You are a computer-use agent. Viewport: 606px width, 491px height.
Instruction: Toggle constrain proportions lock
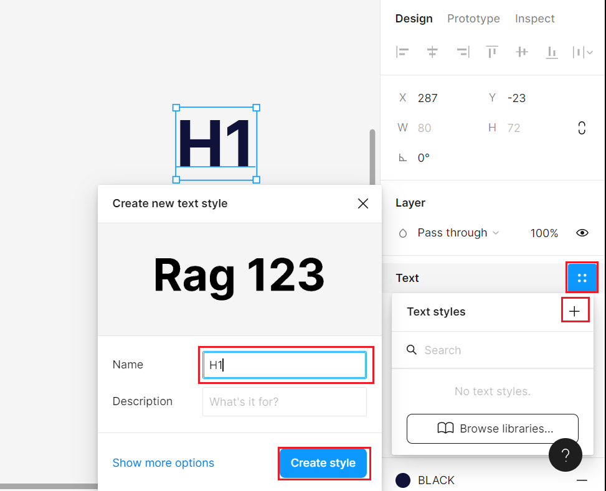582,128
